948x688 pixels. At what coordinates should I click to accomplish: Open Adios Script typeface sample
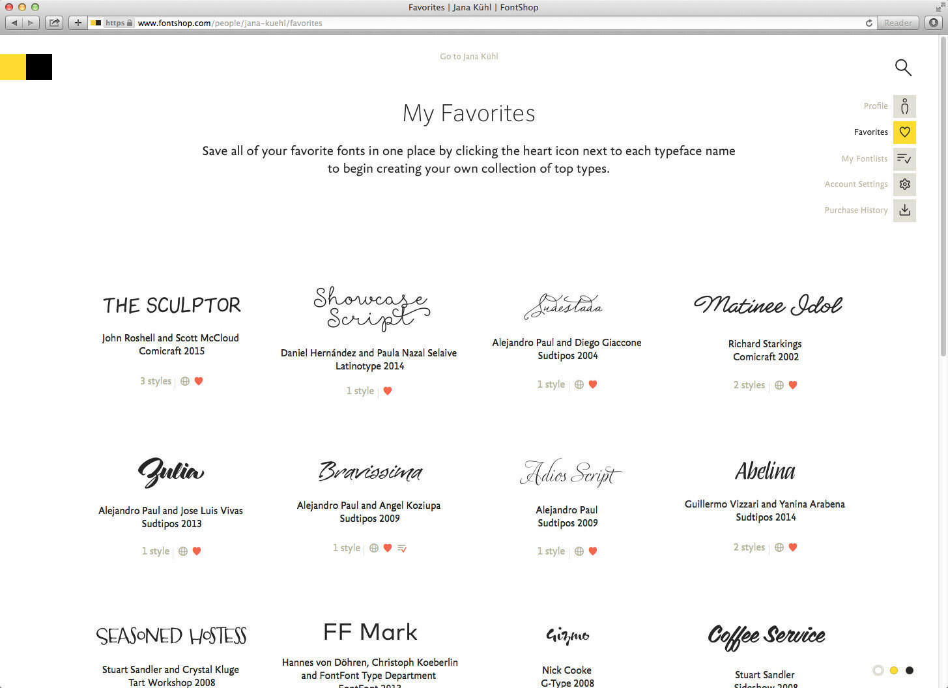(571, 472)
